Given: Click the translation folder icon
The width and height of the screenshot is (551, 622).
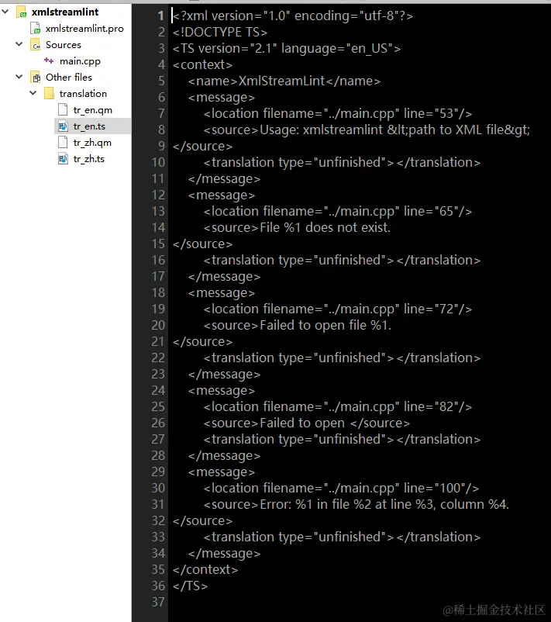Looking at the screenshot, I should click(x=49, y=94).
